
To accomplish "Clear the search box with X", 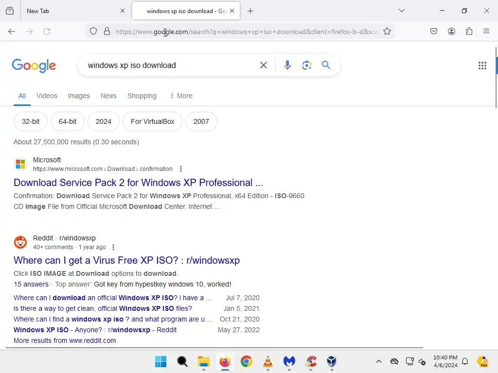I will (263, 66).
